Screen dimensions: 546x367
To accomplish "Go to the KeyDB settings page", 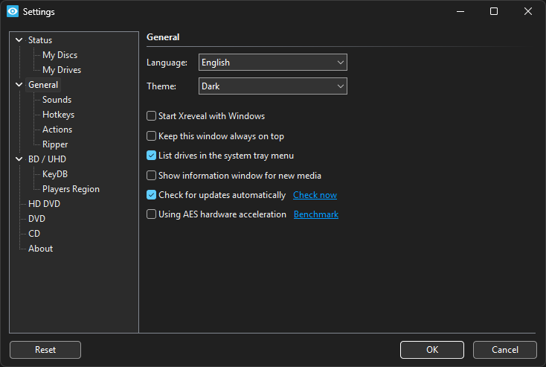I will (x=55, y=174).
